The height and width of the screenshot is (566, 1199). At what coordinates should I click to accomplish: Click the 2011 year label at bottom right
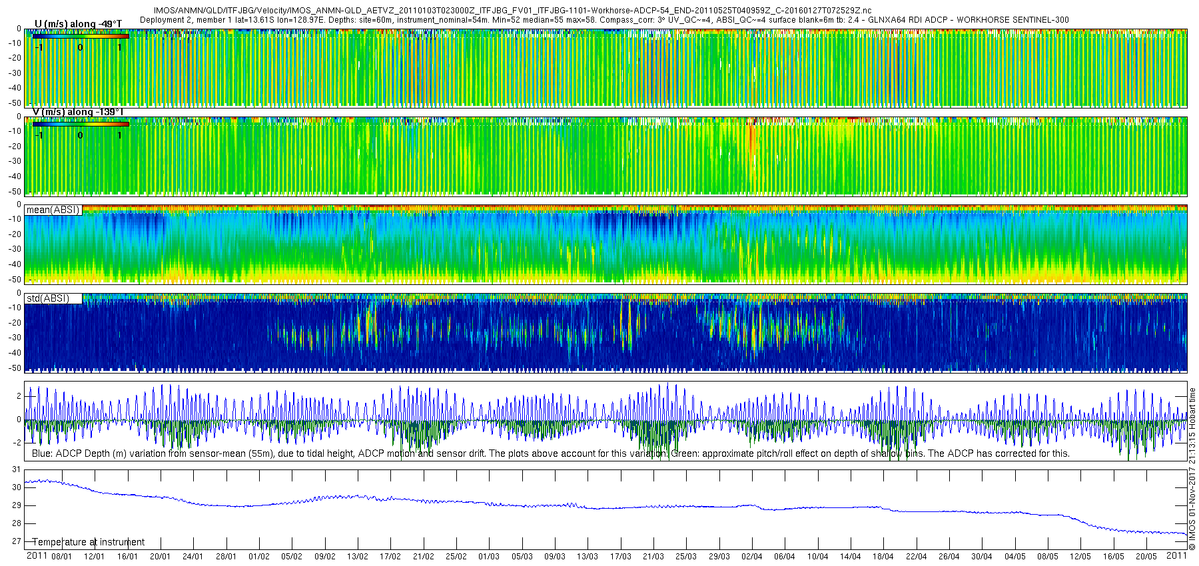[1176, 556]
